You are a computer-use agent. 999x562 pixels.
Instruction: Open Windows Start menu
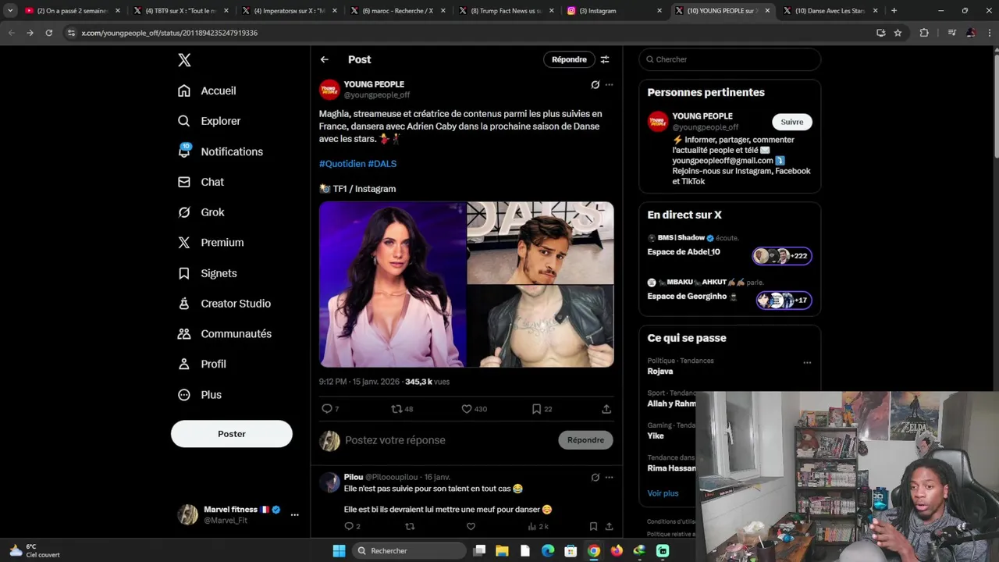339,551
